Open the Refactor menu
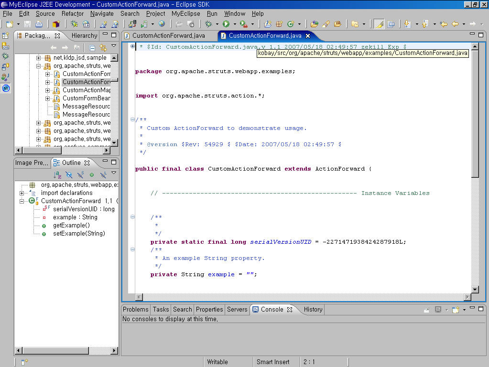This screenshot has height=367, width=489. pos(73,14)
